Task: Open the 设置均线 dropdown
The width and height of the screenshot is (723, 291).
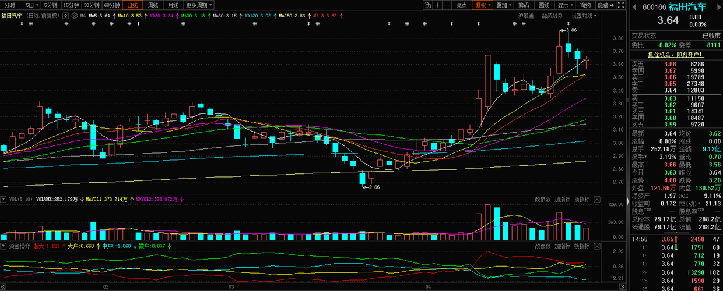Action: pyautogui.click(x=584, y=16)
